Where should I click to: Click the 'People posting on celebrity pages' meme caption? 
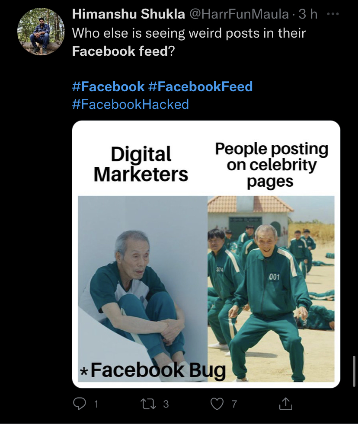272,165
